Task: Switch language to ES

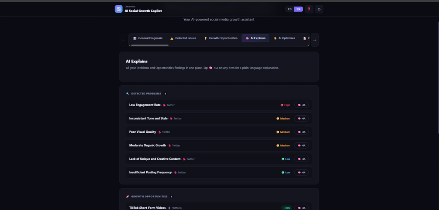Action: click(x=290, y=9)
